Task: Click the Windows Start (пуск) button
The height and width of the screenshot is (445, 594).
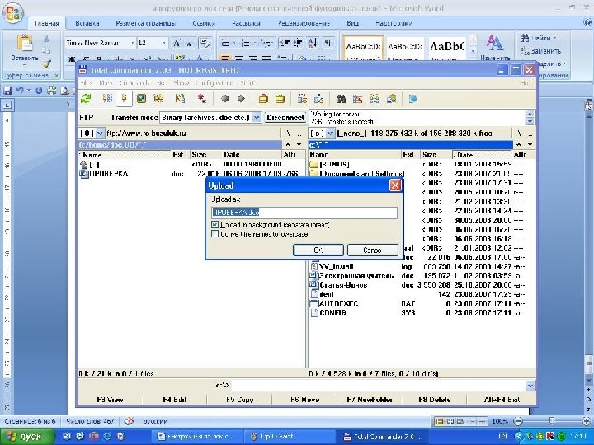Action: tap(28, 437)
